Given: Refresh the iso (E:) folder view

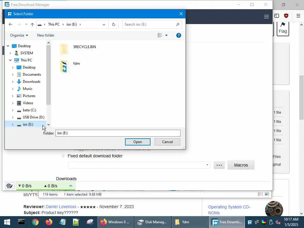Looking at the screenshot, I should coord(114,24).
